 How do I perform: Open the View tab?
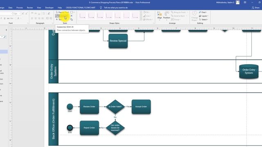coord(39,8)
